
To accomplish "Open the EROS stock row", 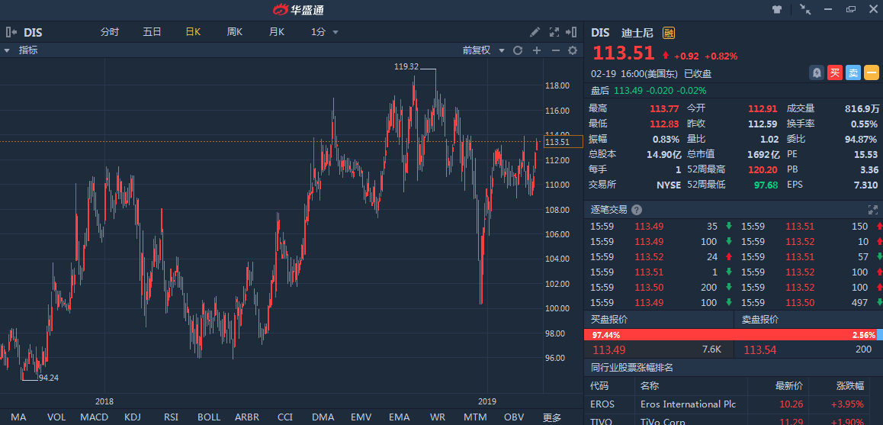I will point(734,404).
